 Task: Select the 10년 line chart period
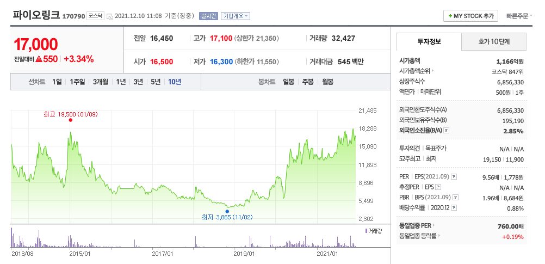[x=175, y=82]
